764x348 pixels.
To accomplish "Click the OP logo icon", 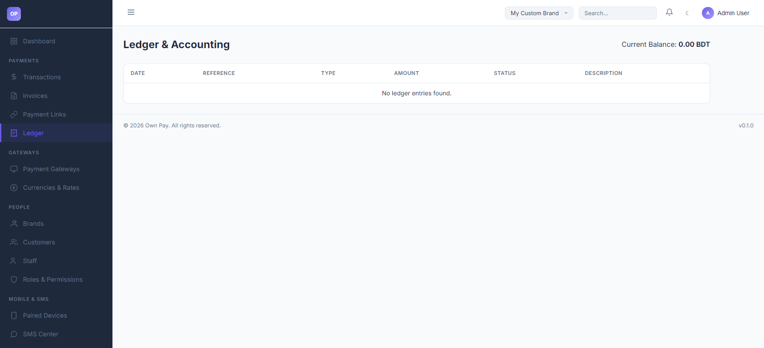I will click(14, 14).
